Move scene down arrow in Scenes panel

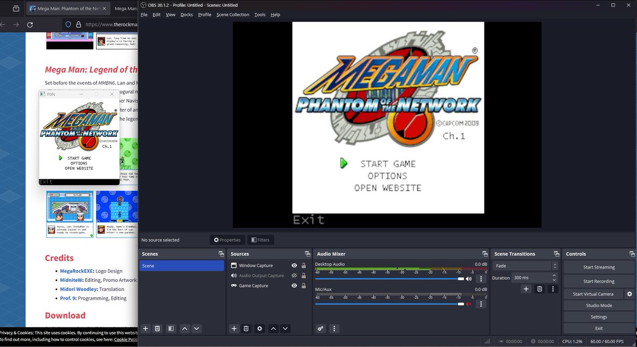click(196, 329)
